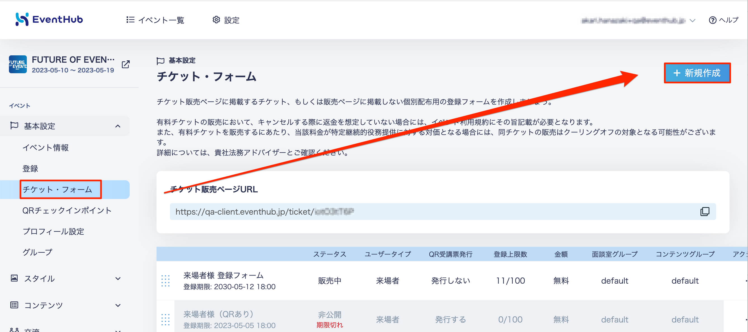This screenshot has height=332, width=748.
Task: Click the flag icon beside sidebar 基本設定
Action: (14, 126)
